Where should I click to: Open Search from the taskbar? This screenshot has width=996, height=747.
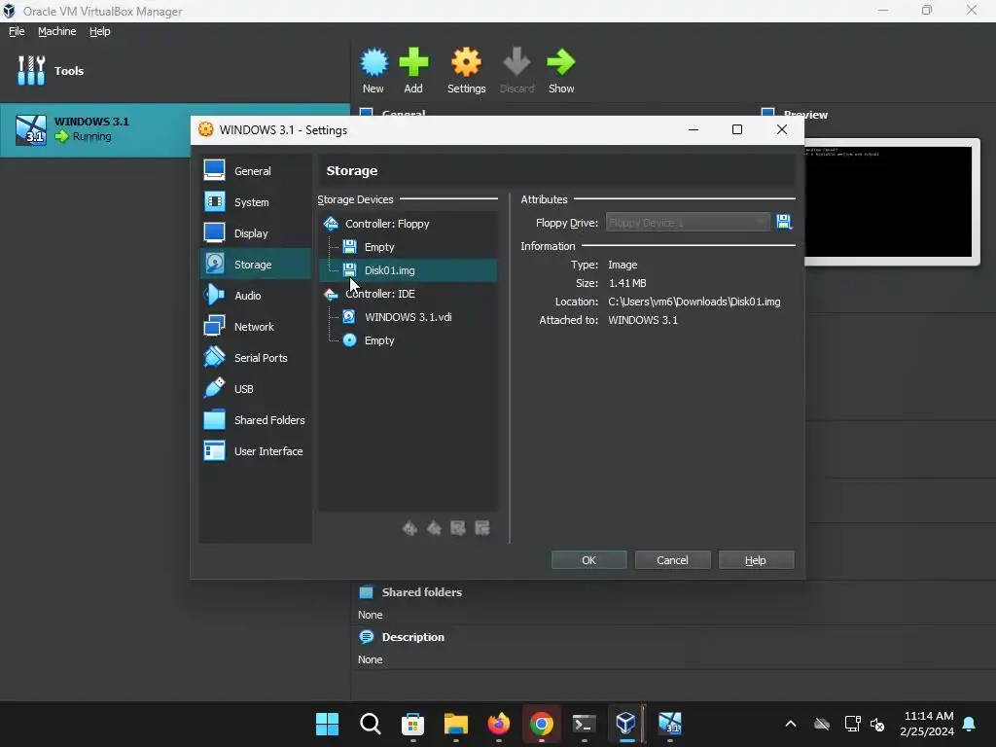coord(371,724)
